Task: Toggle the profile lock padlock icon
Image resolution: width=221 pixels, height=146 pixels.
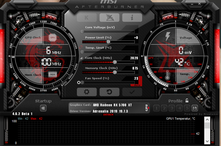Action: (187, 100)
